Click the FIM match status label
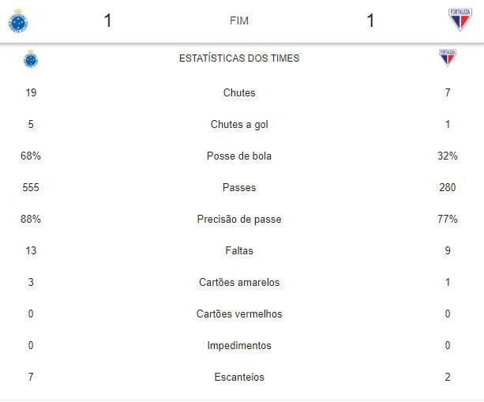 tap(238, 21)
